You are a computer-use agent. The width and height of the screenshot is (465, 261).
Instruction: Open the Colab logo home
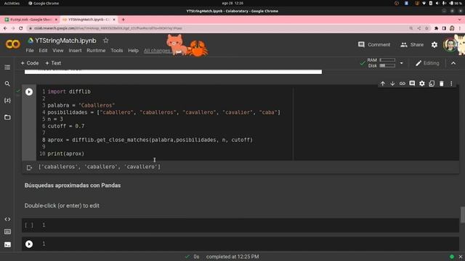(x=13, y=44)
